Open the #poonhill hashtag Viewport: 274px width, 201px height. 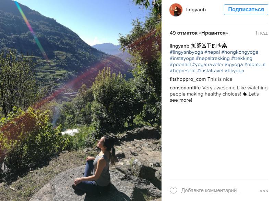180,65
